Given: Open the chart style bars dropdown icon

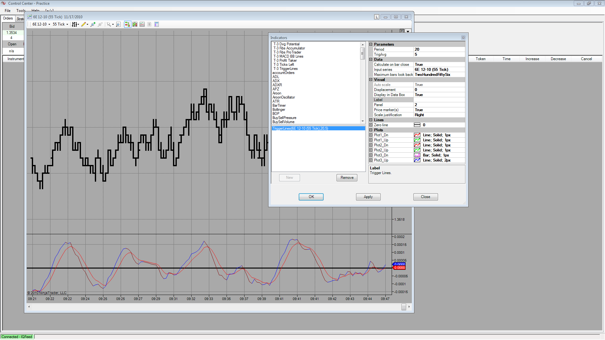Looking at the screenshot, I should pos(75,24).
